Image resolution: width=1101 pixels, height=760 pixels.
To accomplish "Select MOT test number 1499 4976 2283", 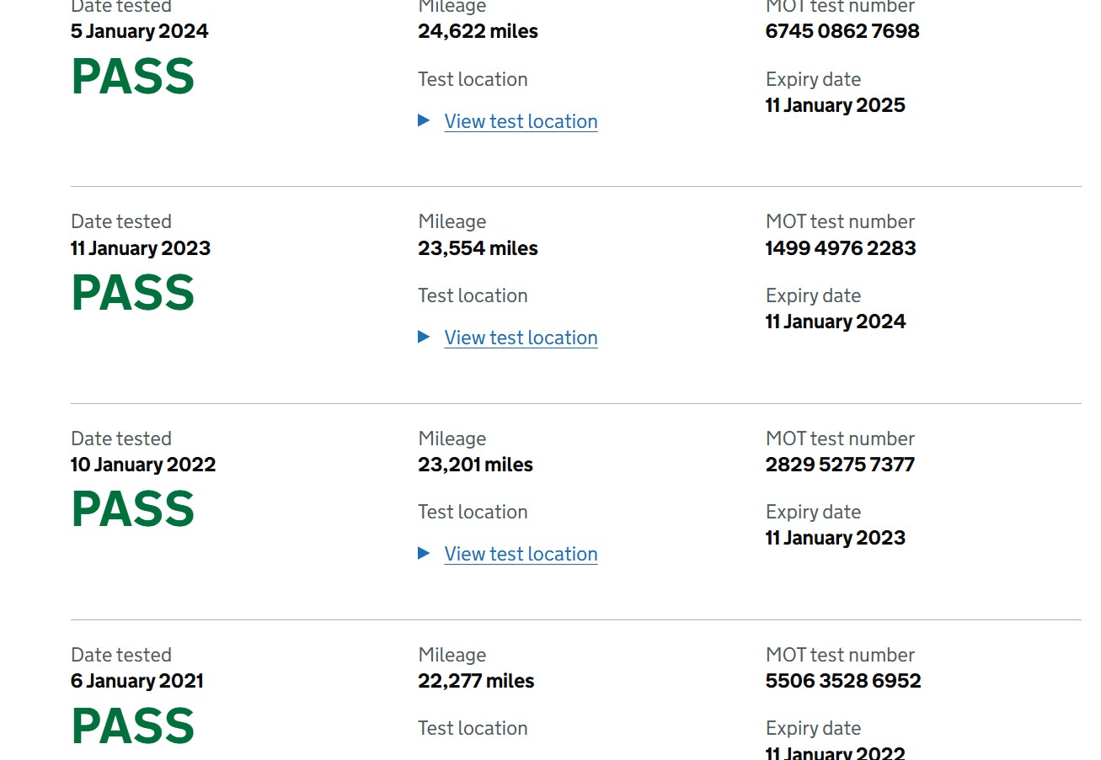I will (840, 248).
